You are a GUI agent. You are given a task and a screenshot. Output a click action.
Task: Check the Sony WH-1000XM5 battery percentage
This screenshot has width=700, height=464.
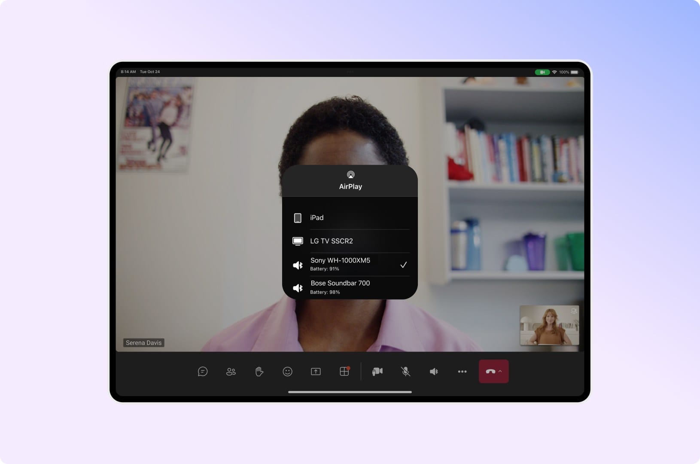pos(324,269)
